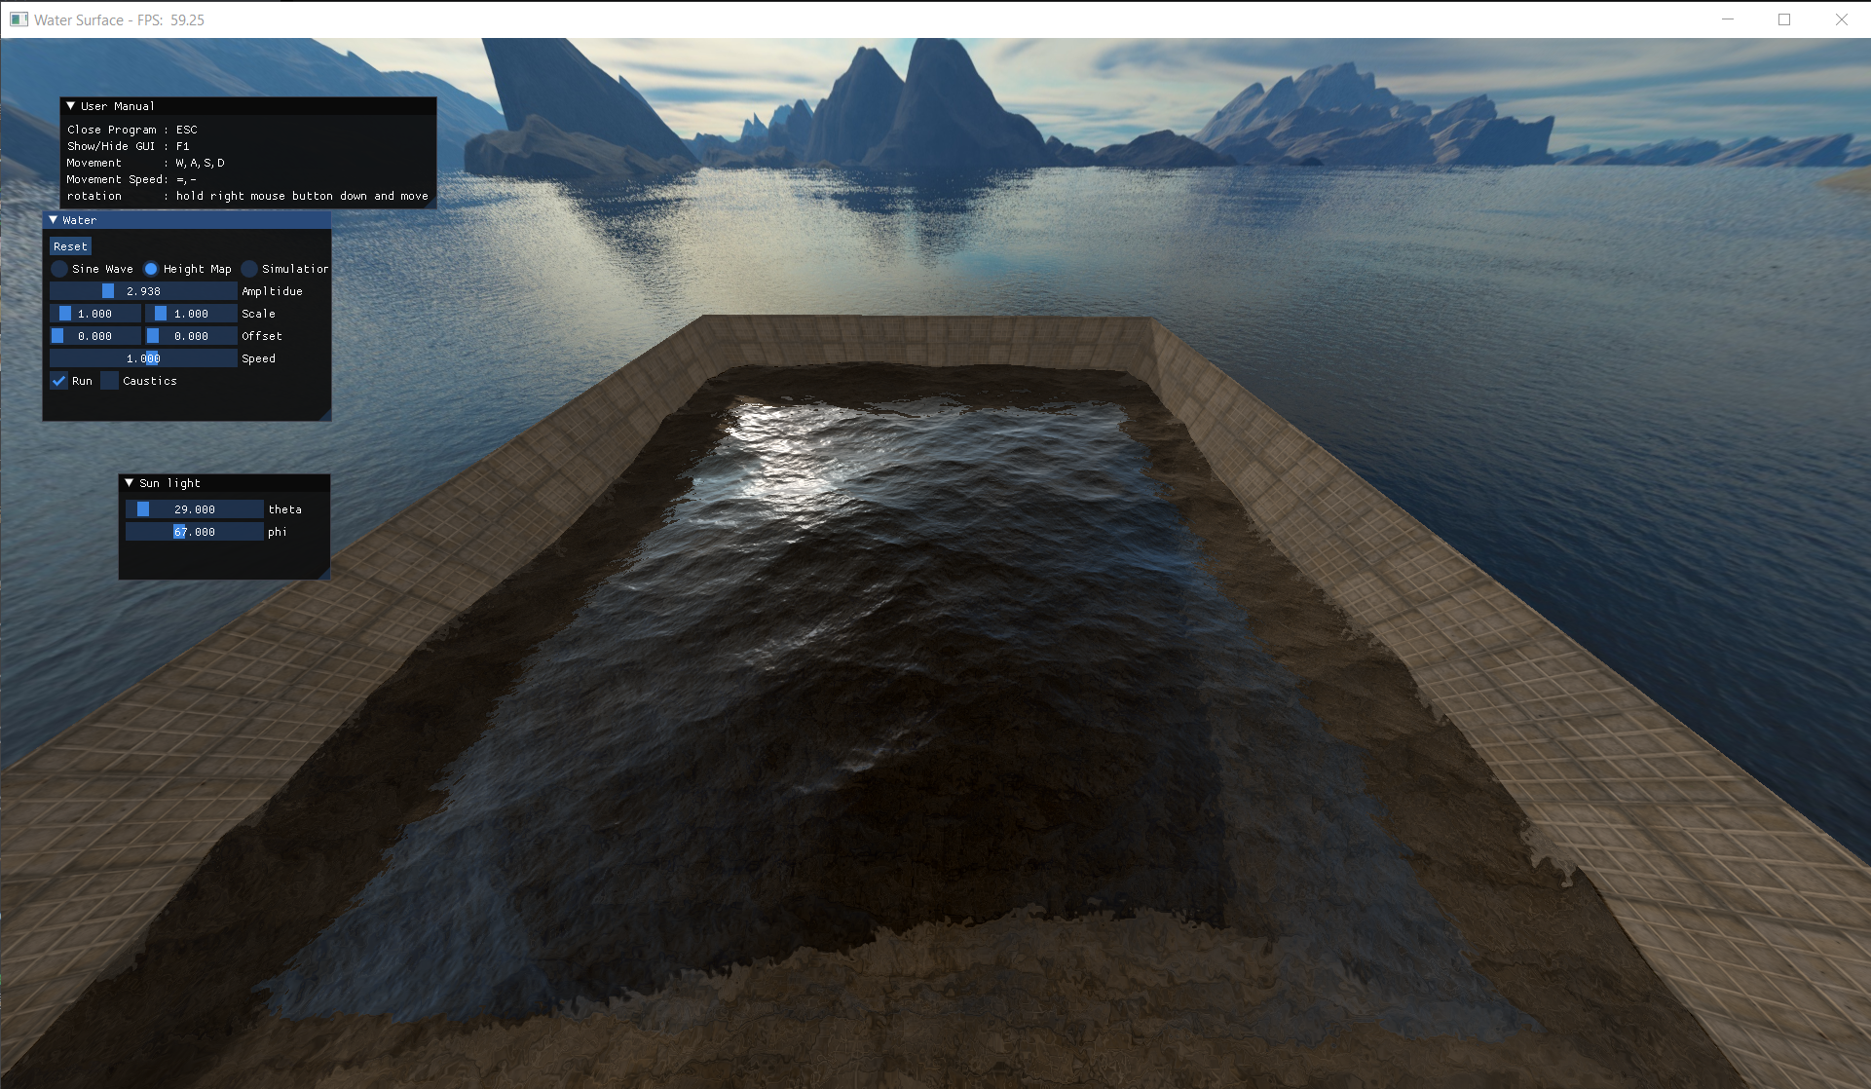Click the first Offset slider field
The height and width of the screenshot is (1089, 1871).
95,336
